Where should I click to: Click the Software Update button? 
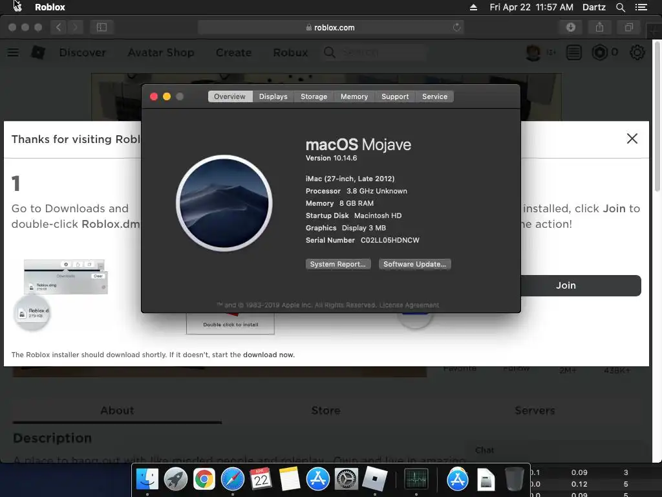[x=414, y=264]
